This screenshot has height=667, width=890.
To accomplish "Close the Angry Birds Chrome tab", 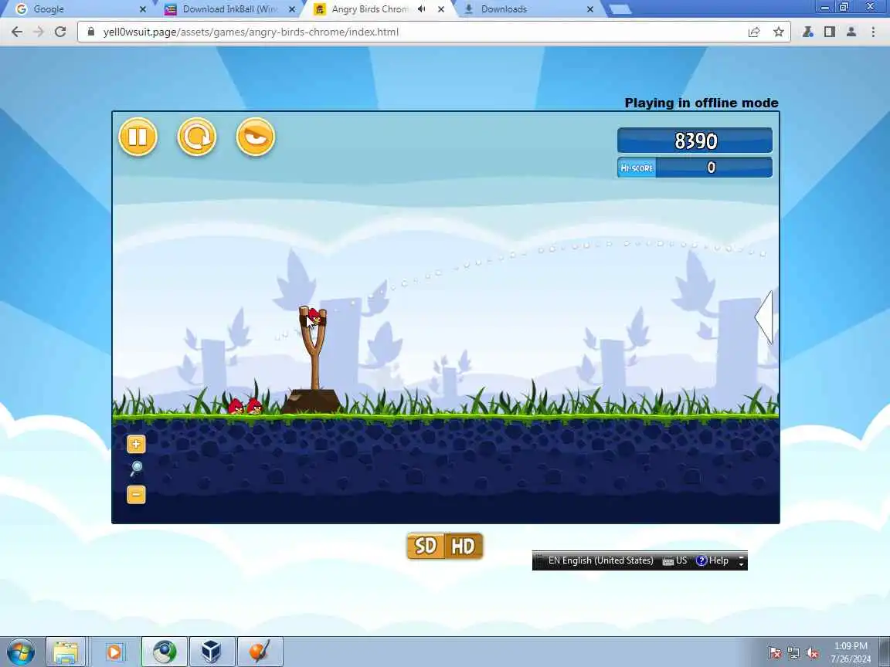I will (441, 9).
